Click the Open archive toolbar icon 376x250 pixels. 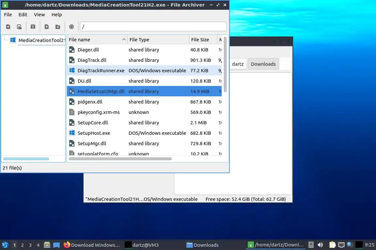tap(19, 27)
